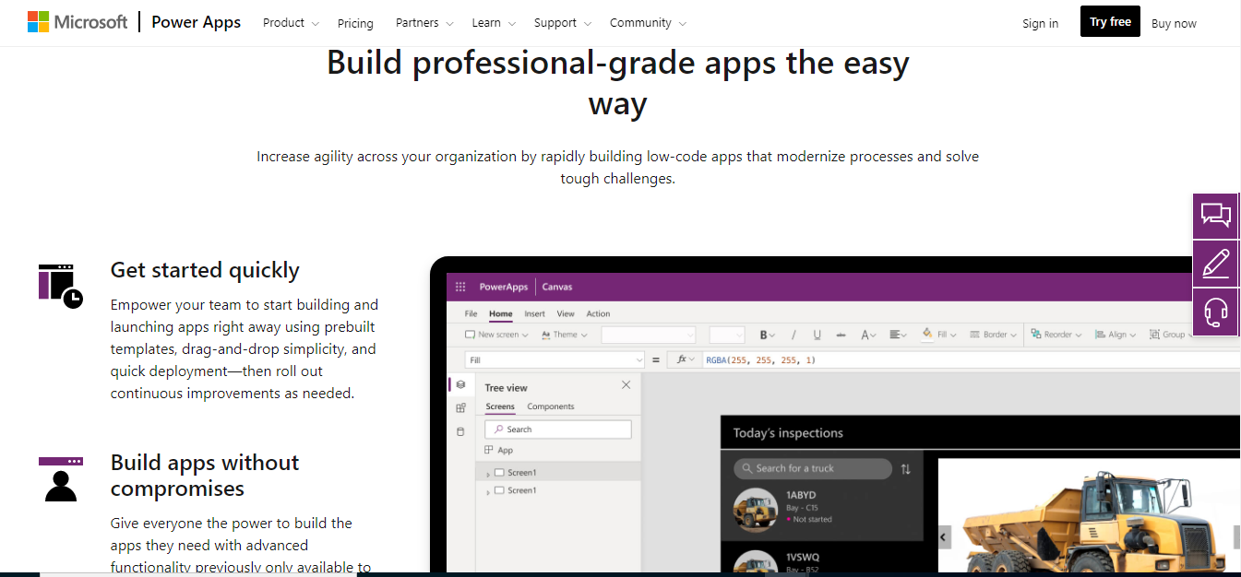Click the Power Apps brand link
This screenshot has height=577, width=1241.
point(196,22)
